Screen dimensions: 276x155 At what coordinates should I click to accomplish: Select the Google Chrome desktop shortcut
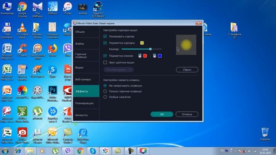click(x=22, y=9)
